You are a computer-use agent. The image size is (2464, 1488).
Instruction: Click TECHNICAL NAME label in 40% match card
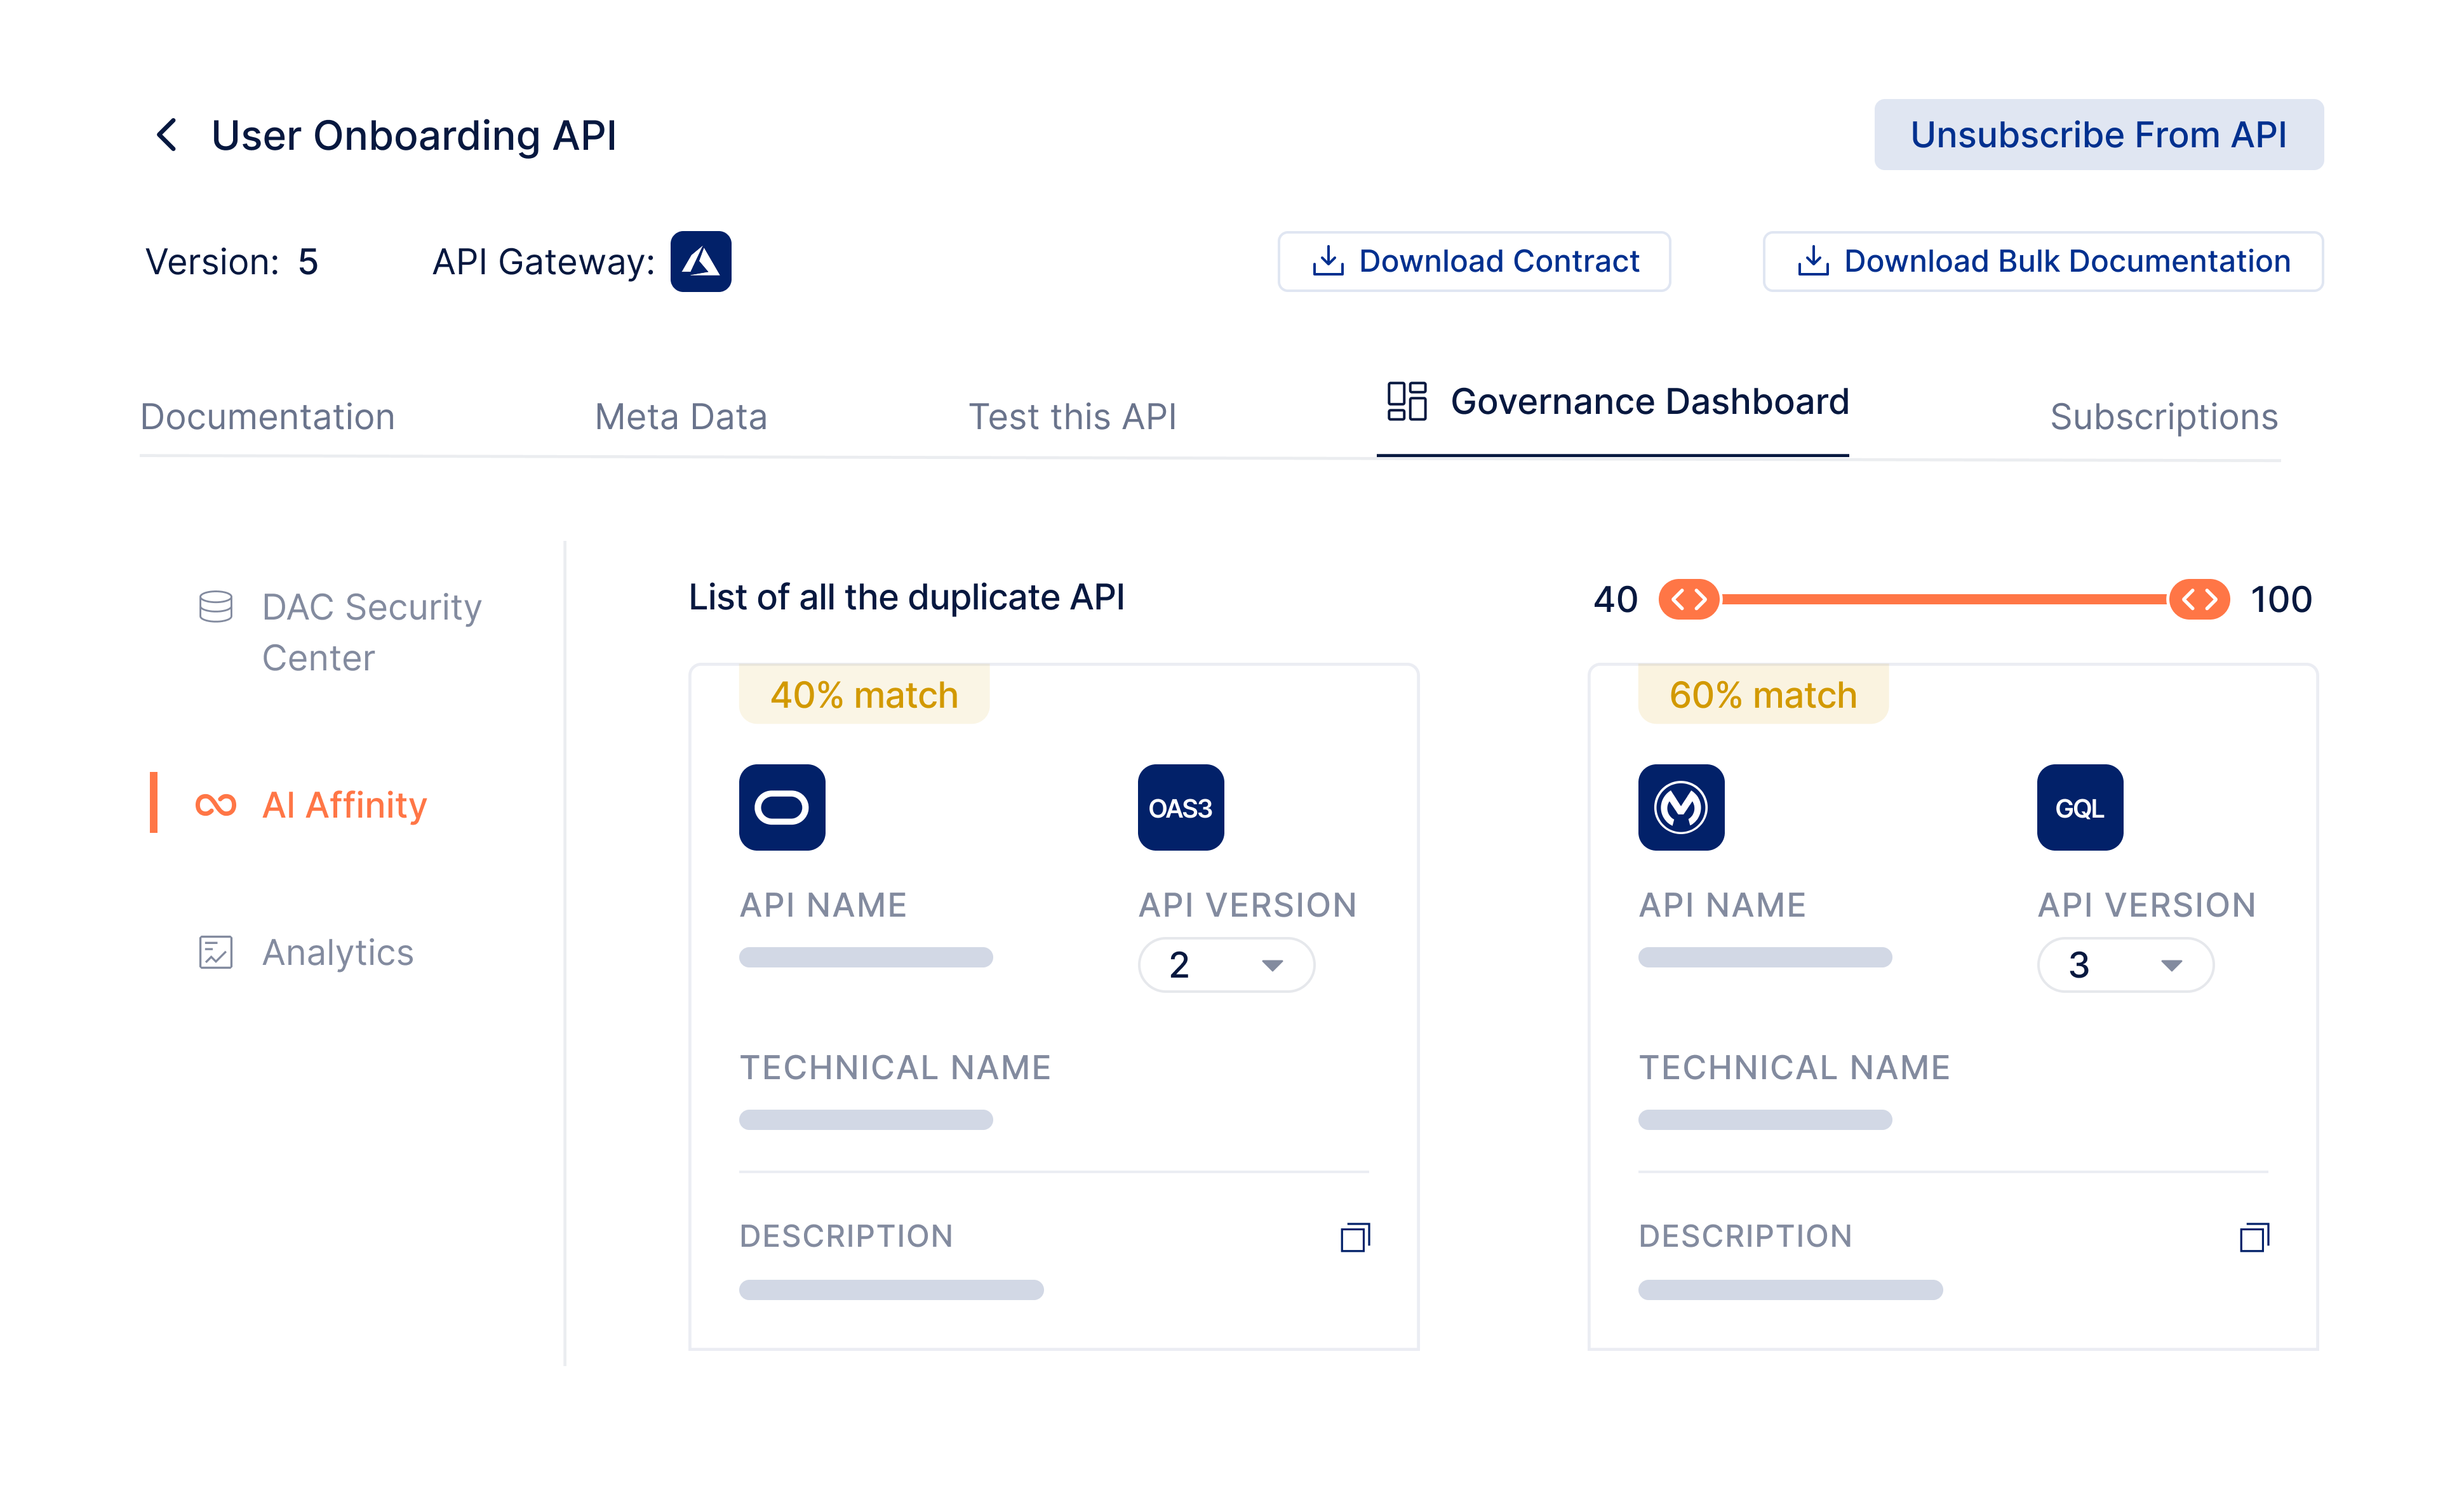(895, 1067)
